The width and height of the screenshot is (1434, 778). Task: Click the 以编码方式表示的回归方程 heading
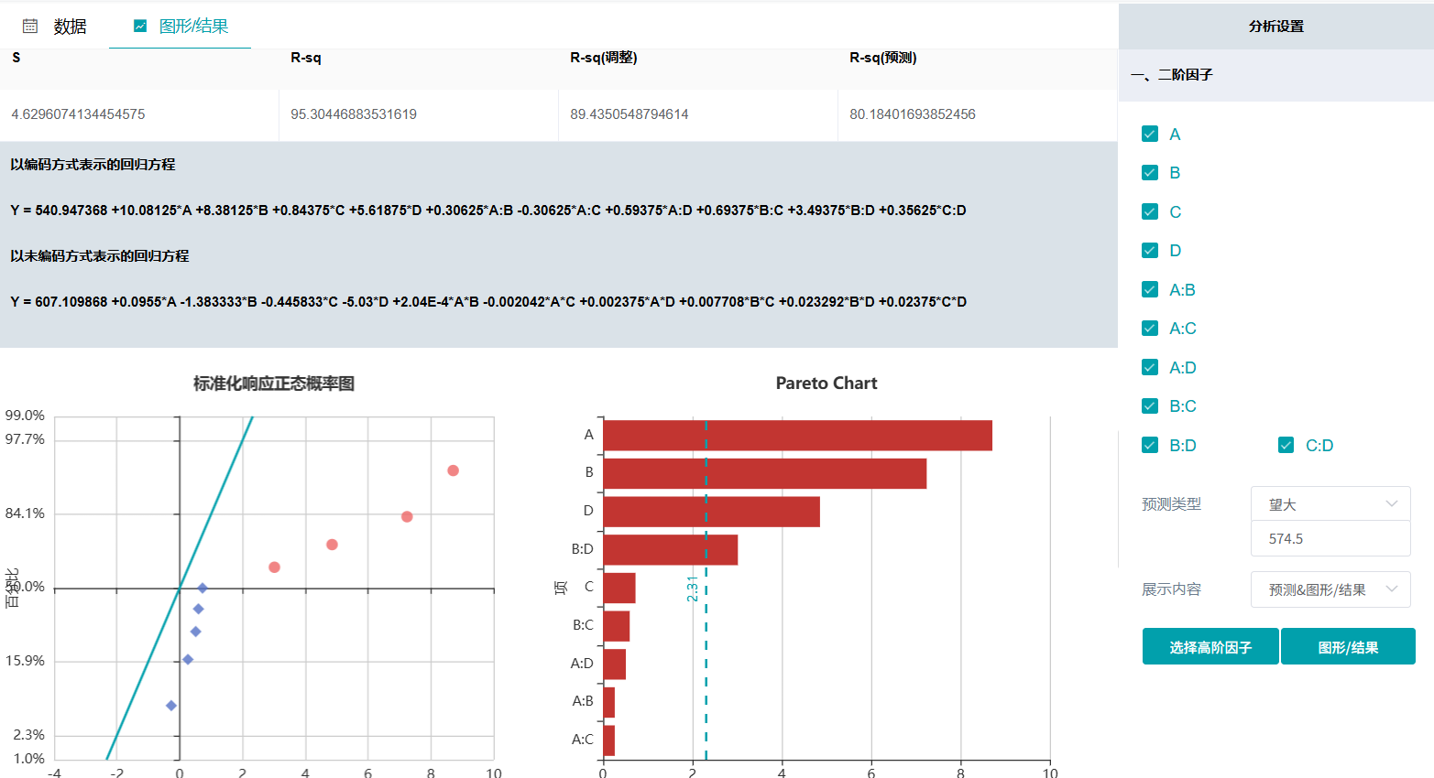tap(93, 165)
